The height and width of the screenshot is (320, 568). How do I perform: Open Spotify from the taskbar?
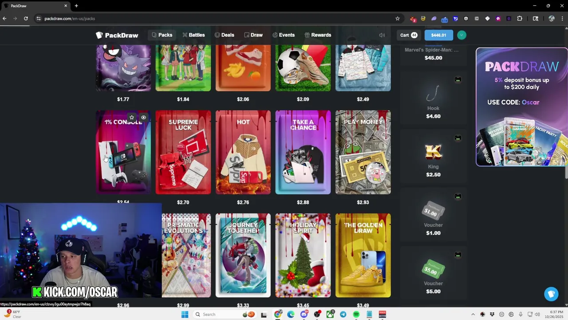pos(356,315)
